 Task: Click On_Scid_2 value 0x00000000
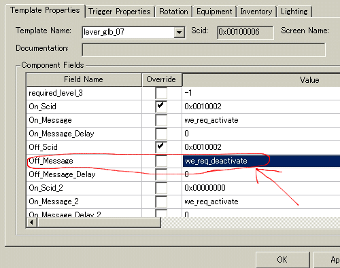(205, 188)
